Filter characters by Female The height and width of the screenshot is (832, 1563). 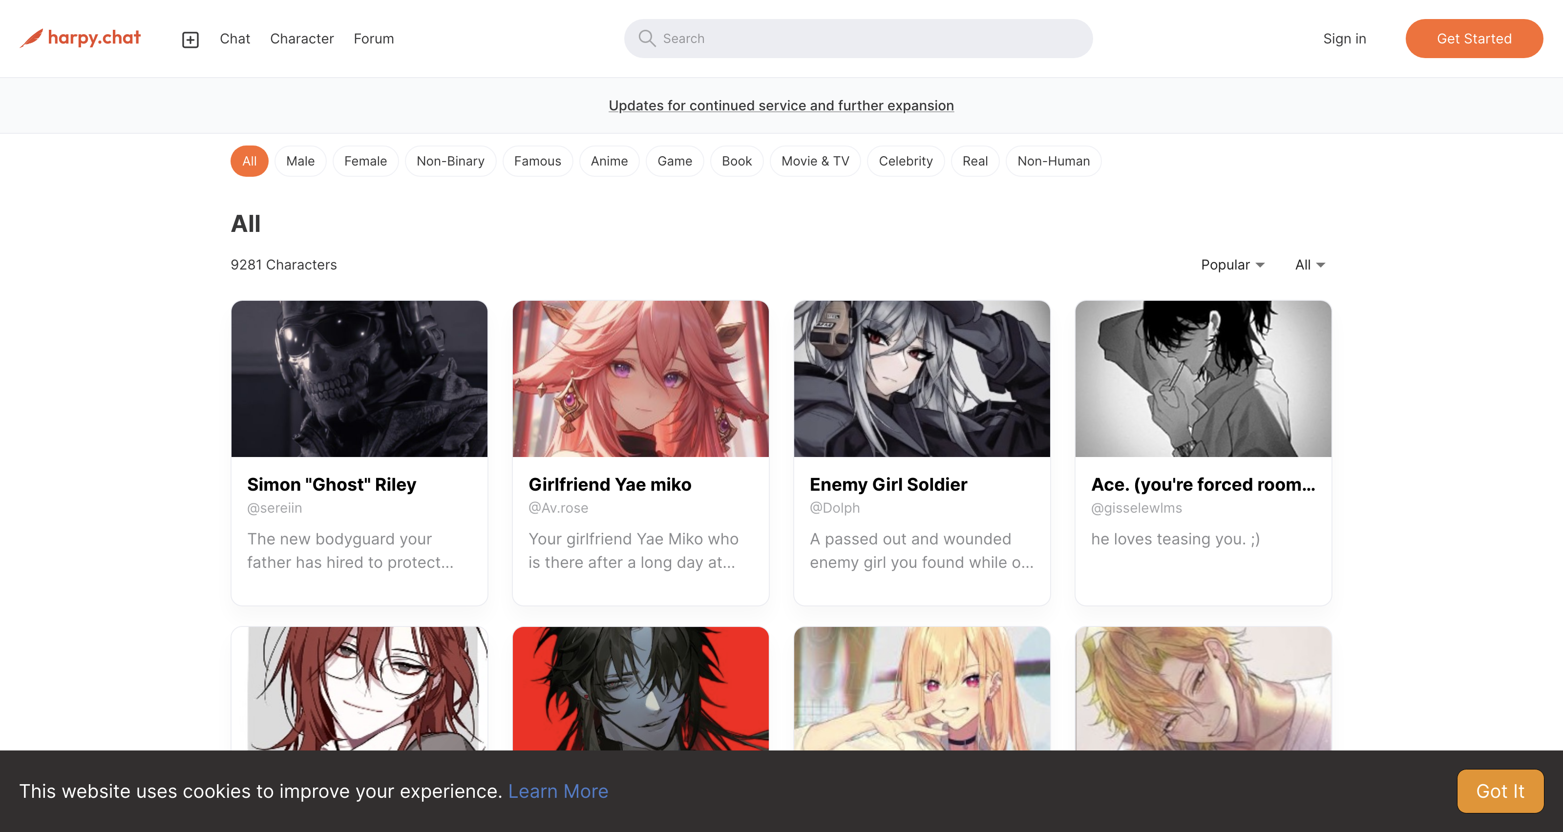[365, 161]
